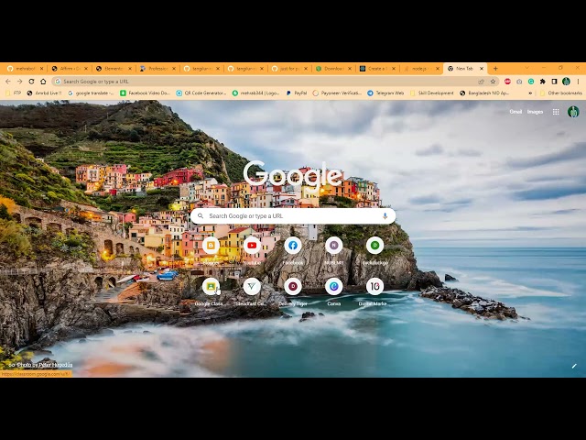Image resolution: width=586 pixels, height=440 pixels.
Task: Open the google translate bookmark
Action: [x=91, y=93]
